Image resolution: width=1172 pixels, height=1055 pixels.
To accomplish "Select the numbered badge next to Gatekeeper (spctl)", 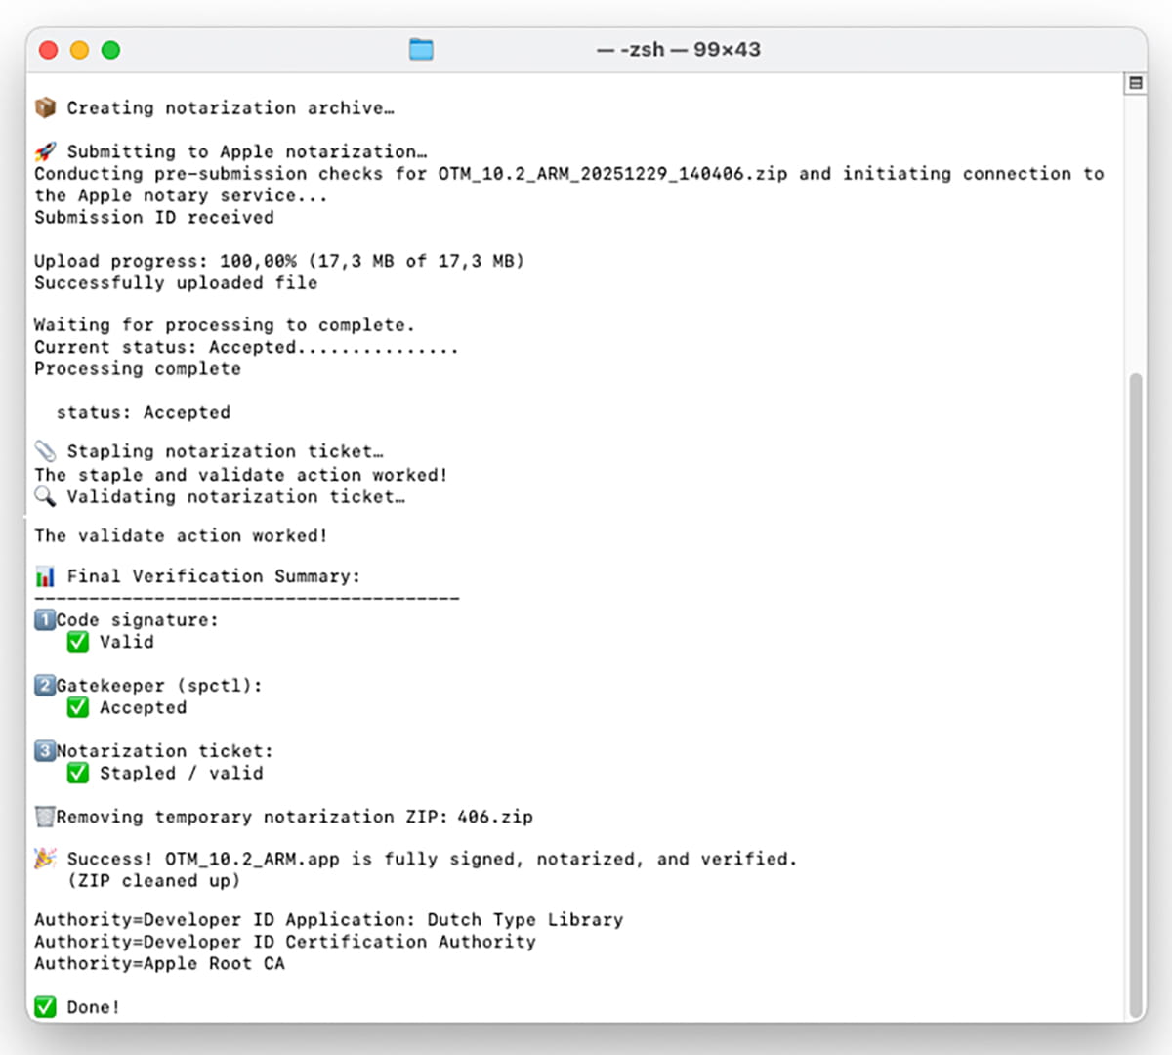I will click(44, 685).
